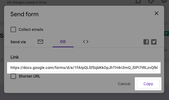Click the Shorten URL label text

(x=29, y=76)
